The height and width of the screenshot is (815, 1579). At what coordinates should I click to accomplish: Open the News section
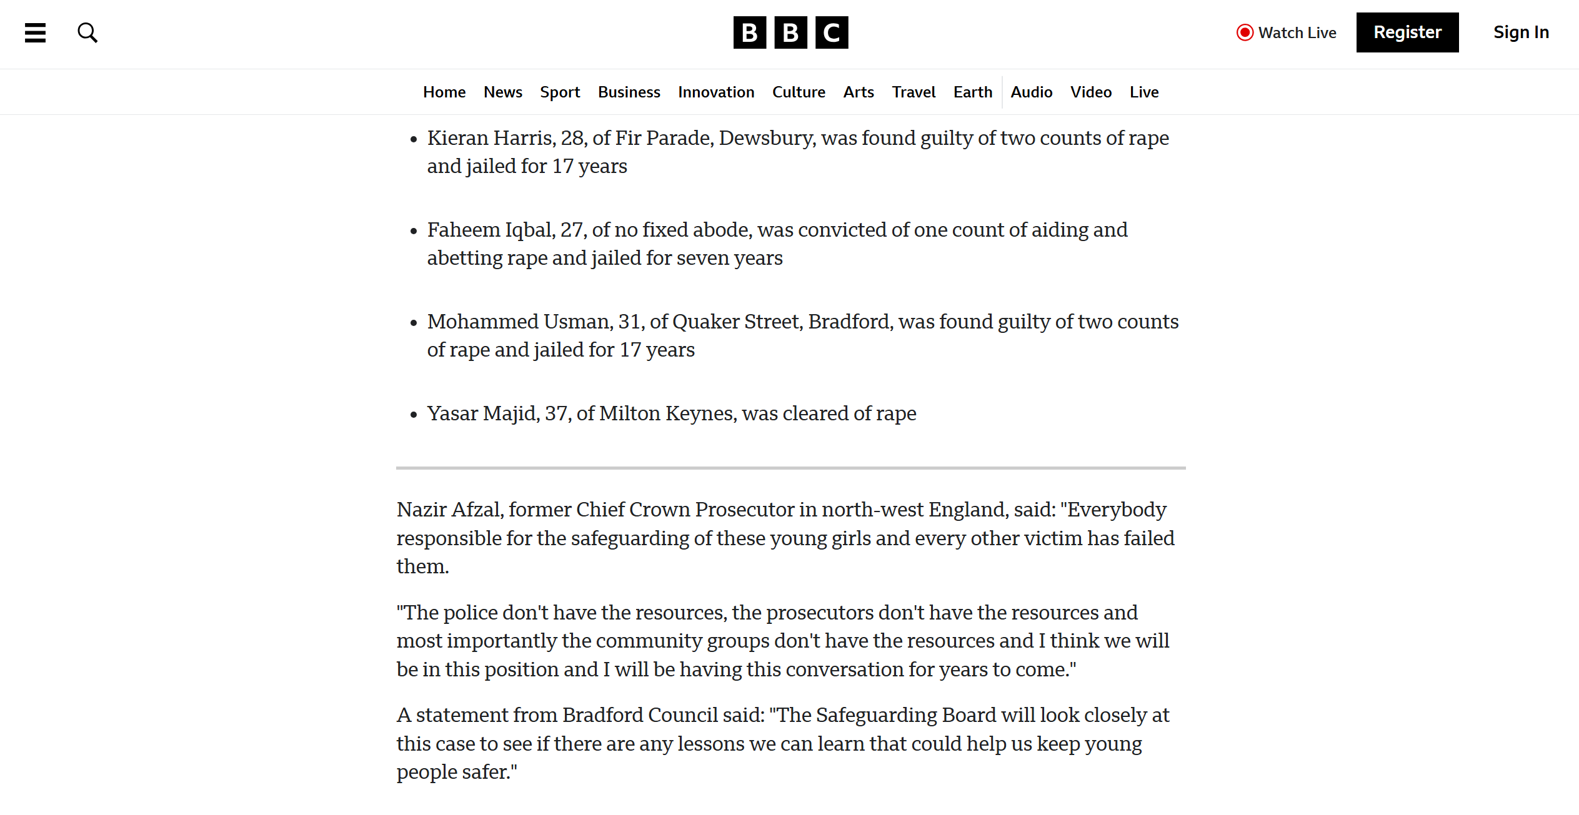(x=502, y=92)
